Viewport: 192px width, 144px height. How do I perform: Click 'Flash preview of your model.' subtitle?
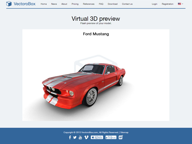click(x=96, y=23)
